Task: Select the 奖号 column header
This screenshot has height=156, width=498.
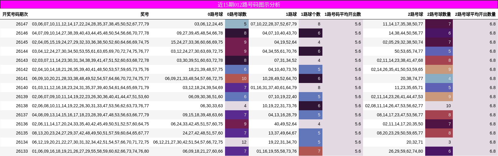Action: point(145,14)
